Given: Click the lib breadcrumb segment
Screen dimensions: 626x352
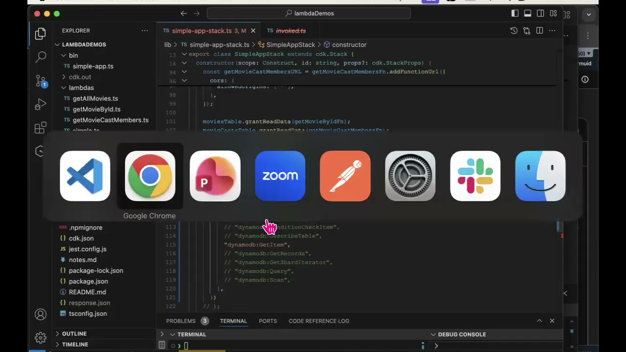Looking at the screenshot, I should coord(168,44).
